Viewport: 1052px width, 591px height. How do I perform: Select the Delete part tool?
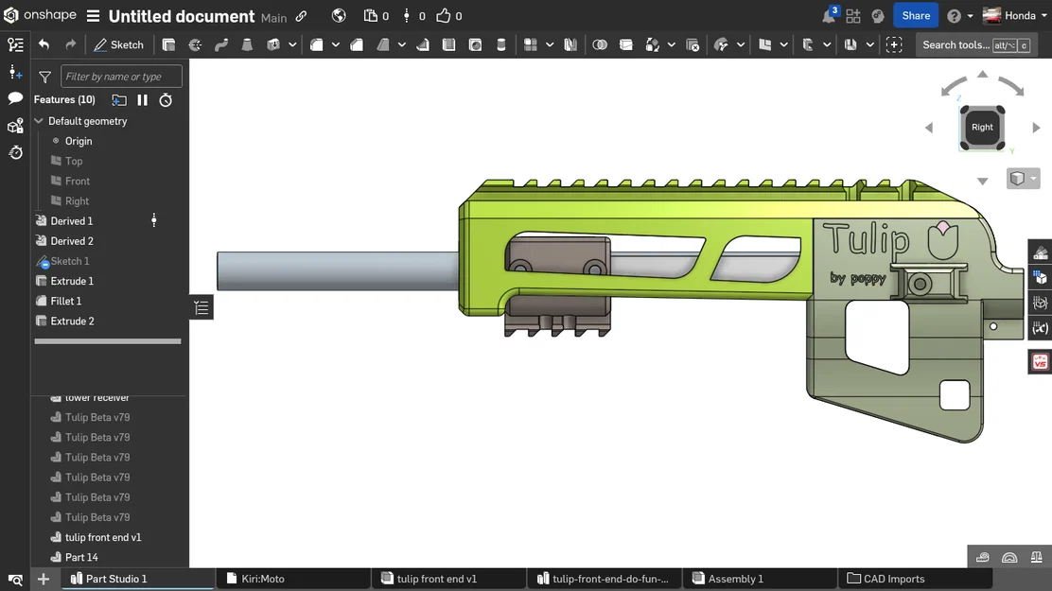point(693,45)
